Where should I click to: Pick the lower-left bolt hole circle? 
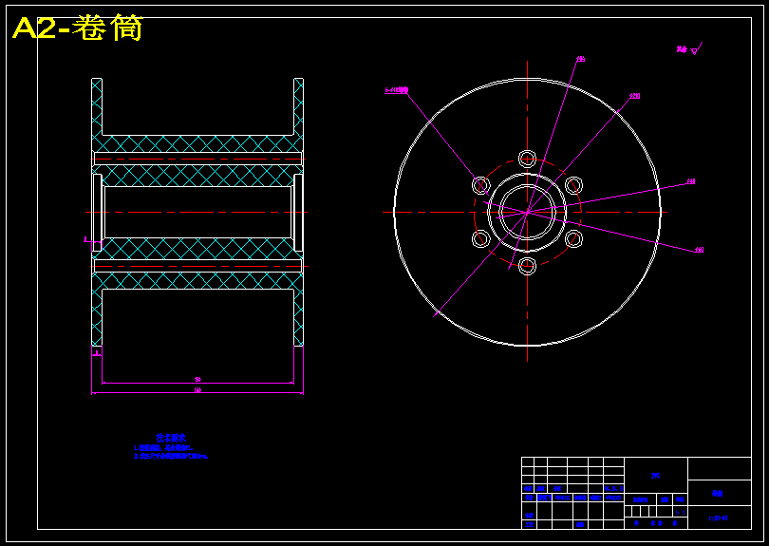point(480,239)
